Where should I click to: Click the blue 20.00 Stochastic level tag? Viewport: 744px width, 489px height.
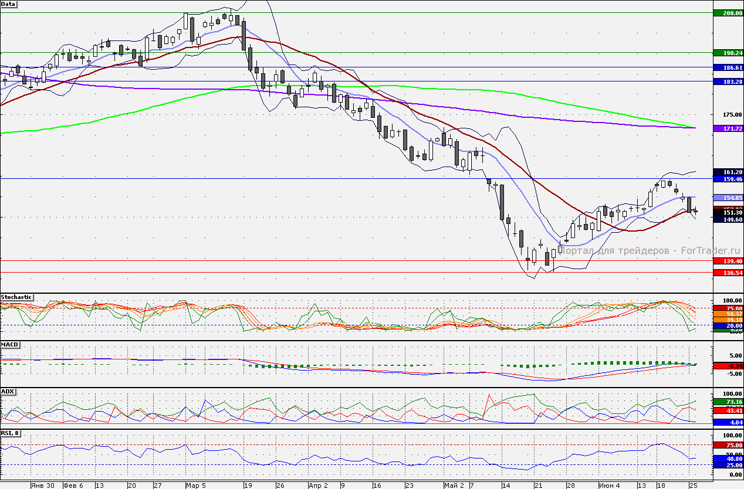728,325
